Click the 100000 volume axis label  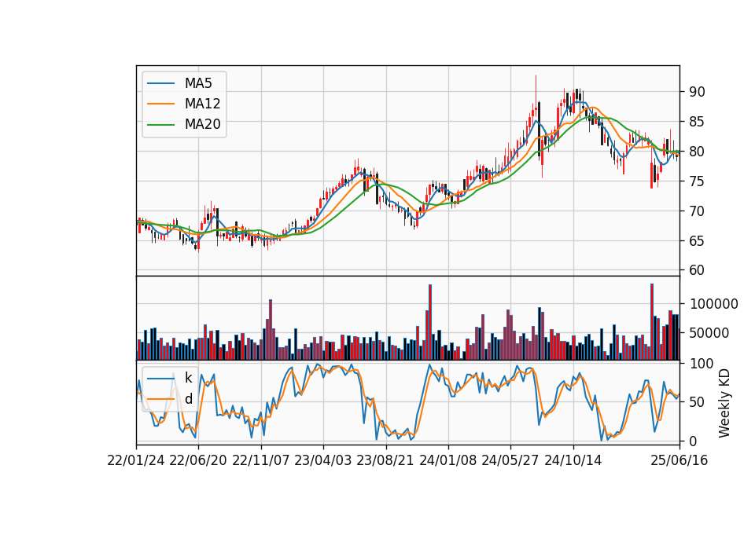pos(714,304)
